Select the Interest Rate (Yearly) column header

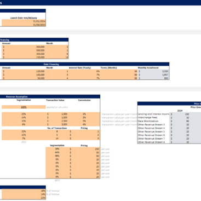coord(80,68)
